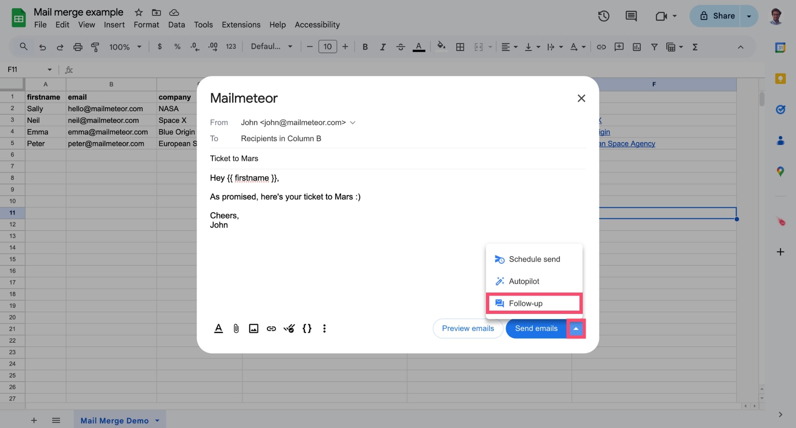796x428 pixels.
Task: Open the Extensions menu
Action: coord(241,25)
